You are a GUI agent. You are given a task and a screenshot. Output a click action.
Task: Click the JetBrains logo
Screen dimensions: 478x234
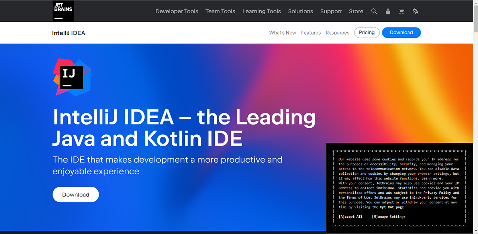(x=63, y=11)
